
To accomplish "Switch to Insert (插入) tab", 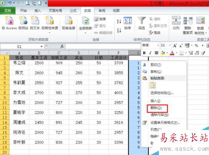I will 38,10.
